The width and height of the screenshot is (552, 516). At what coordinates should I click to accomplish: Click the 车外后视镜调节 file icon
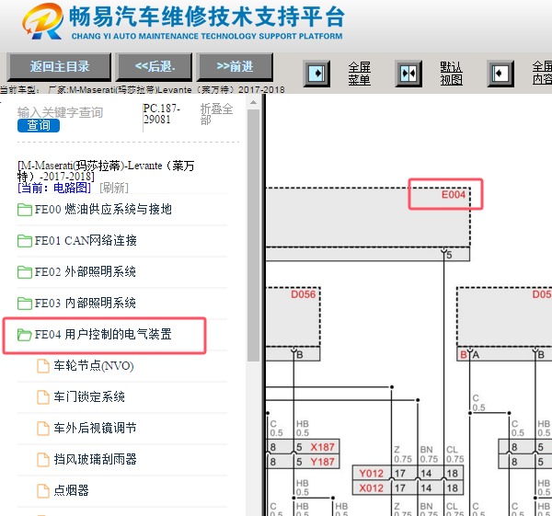(x=43, y=429)
